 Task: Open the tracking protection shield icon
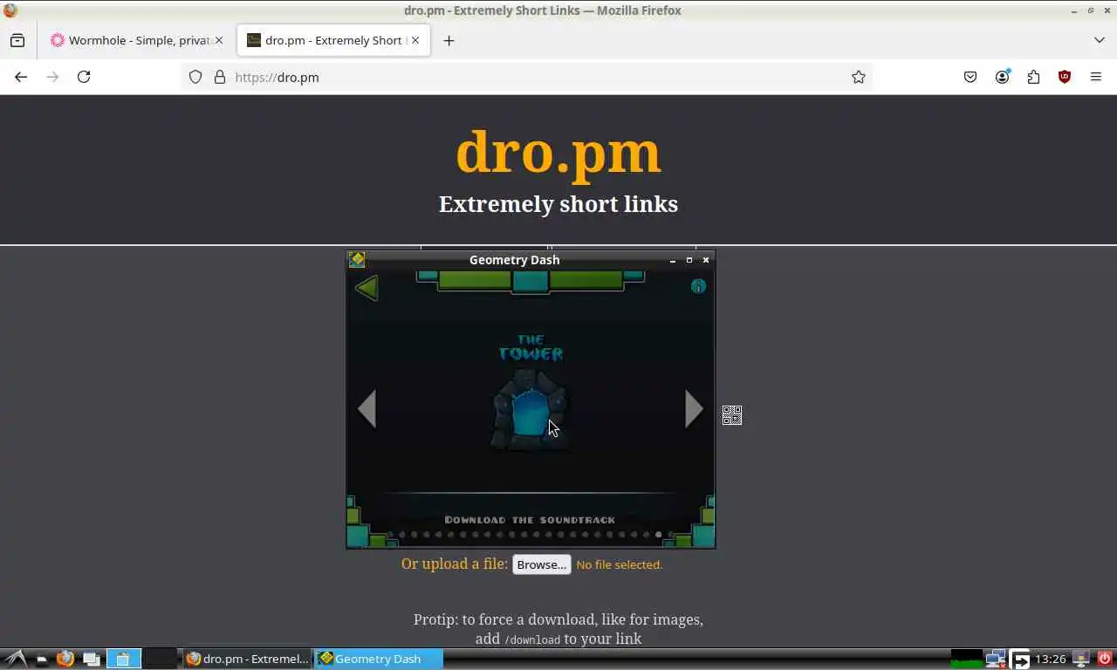tap(195, 77)
